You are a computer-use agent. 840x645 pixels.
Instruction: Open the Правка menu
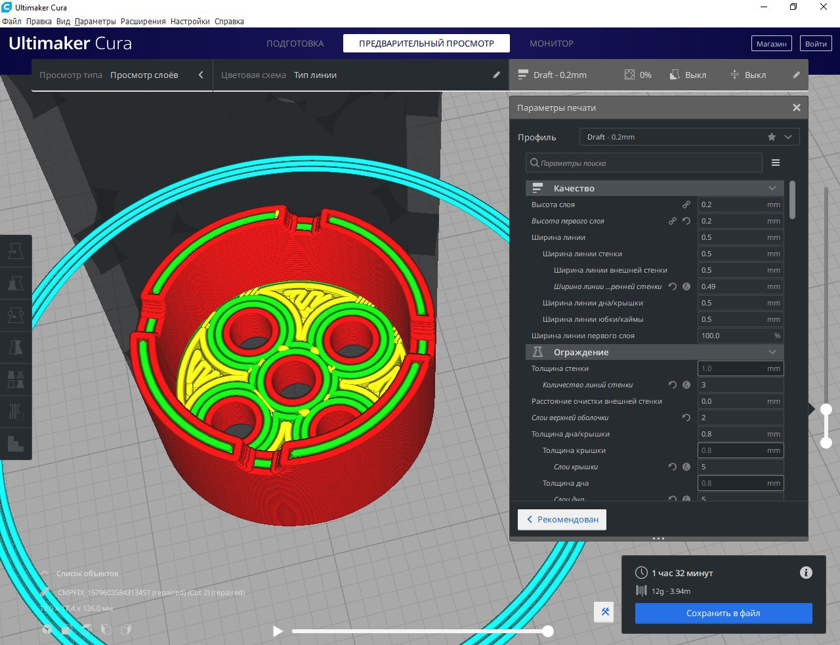click(x=39, y=21)
